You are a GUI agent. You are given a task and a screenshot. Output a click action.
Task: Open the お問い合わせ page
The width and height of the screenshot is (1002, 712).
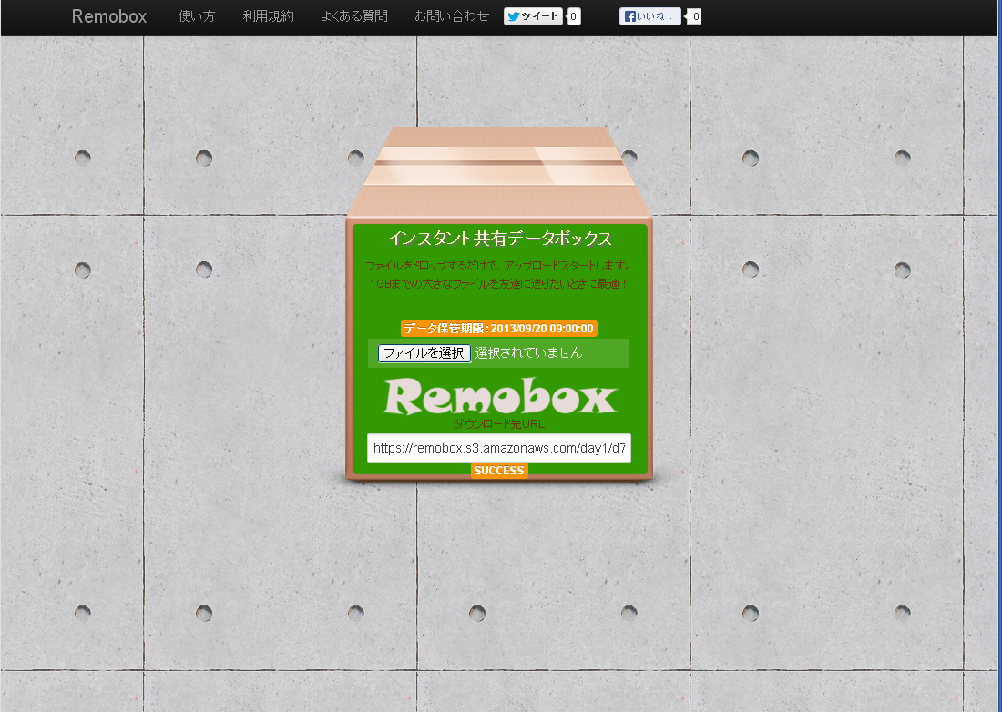pos(452,16)
